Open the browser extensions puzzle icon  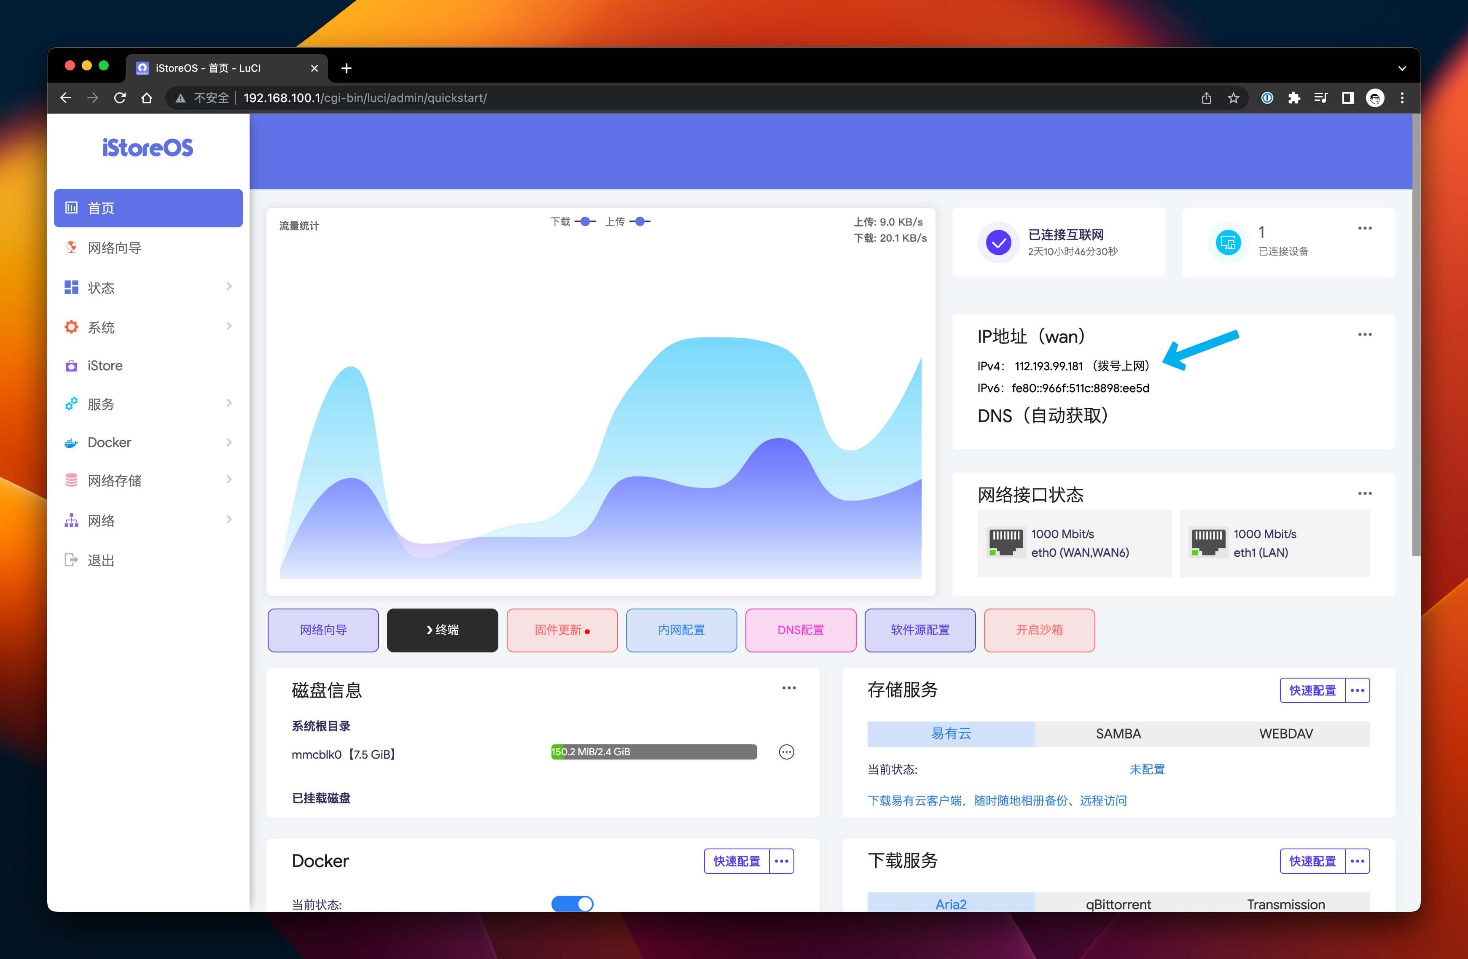(x=1293, y=97)
